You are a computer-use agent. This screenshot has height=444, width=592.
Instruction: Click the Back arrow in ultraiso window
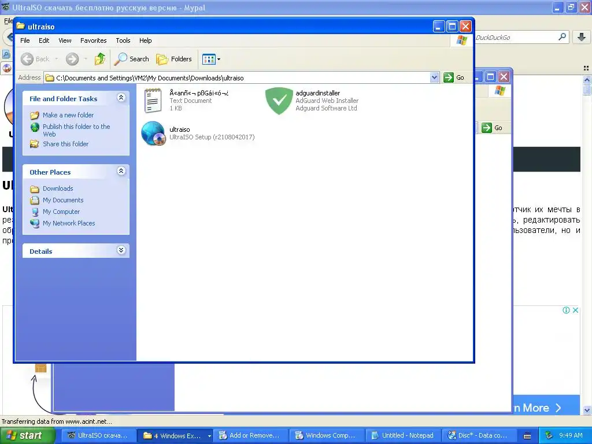pyautogui.click(x=27, y=59)
